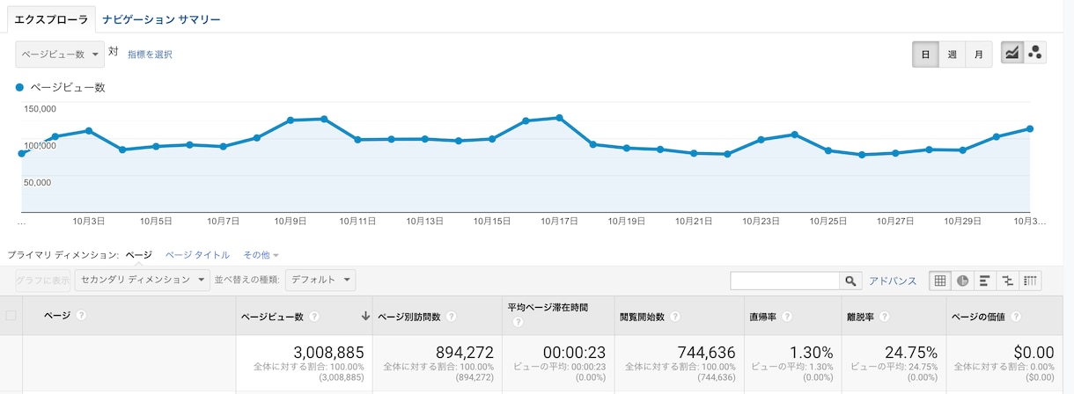
Task: Switch to the motion chart icon
Action: [1034, 54]
